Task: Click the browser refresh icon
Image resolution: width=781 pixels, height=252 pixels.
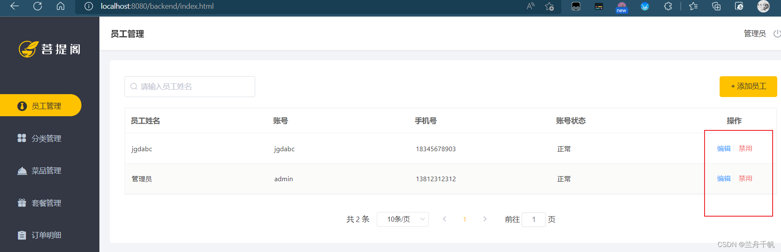Action: (x=38, y=6)
